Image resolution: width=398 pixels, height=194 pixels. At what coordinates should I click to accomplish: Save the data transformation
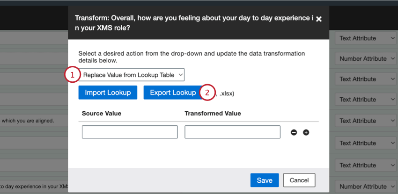point(265,180)
